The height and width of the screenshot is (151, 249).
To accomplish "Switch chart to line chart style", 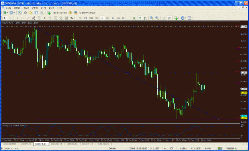I will click(145, 18).
